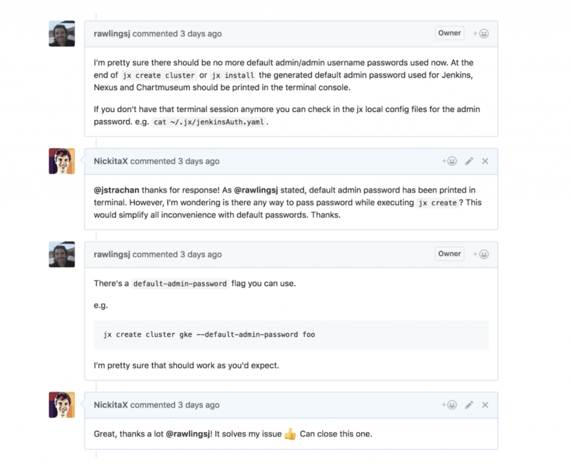The image size is (571, 470).
Task: Open rawlingsj username link in first comment header
Action: pos(112,34)
